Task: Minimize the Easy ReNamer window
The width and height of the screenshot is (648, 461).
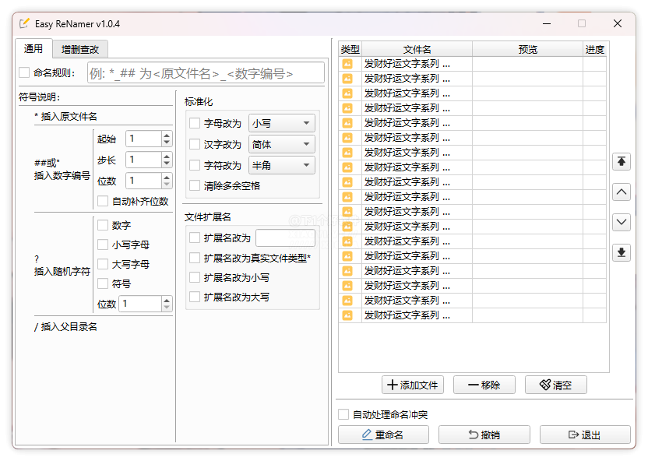Action: coord(546,23)
